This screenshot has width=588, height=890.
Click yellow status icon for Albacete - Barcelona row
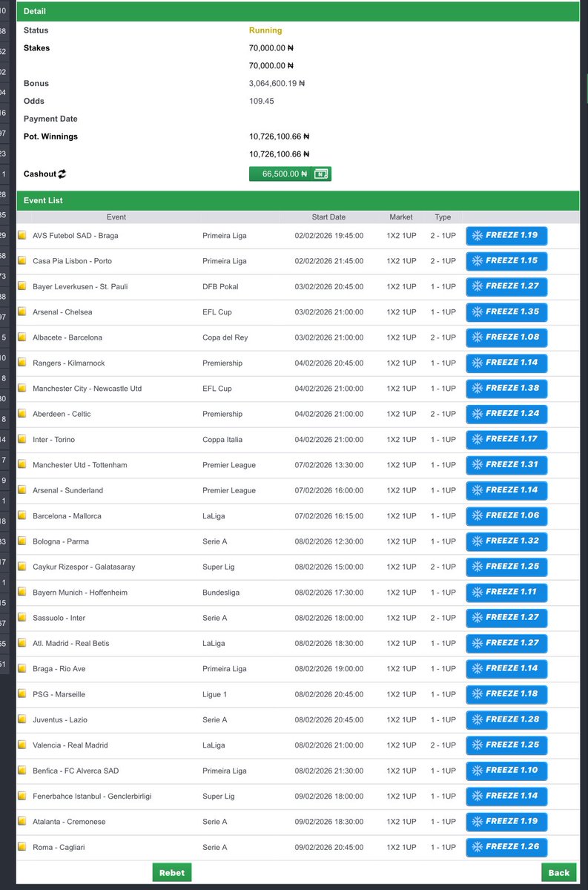(22, 337)
